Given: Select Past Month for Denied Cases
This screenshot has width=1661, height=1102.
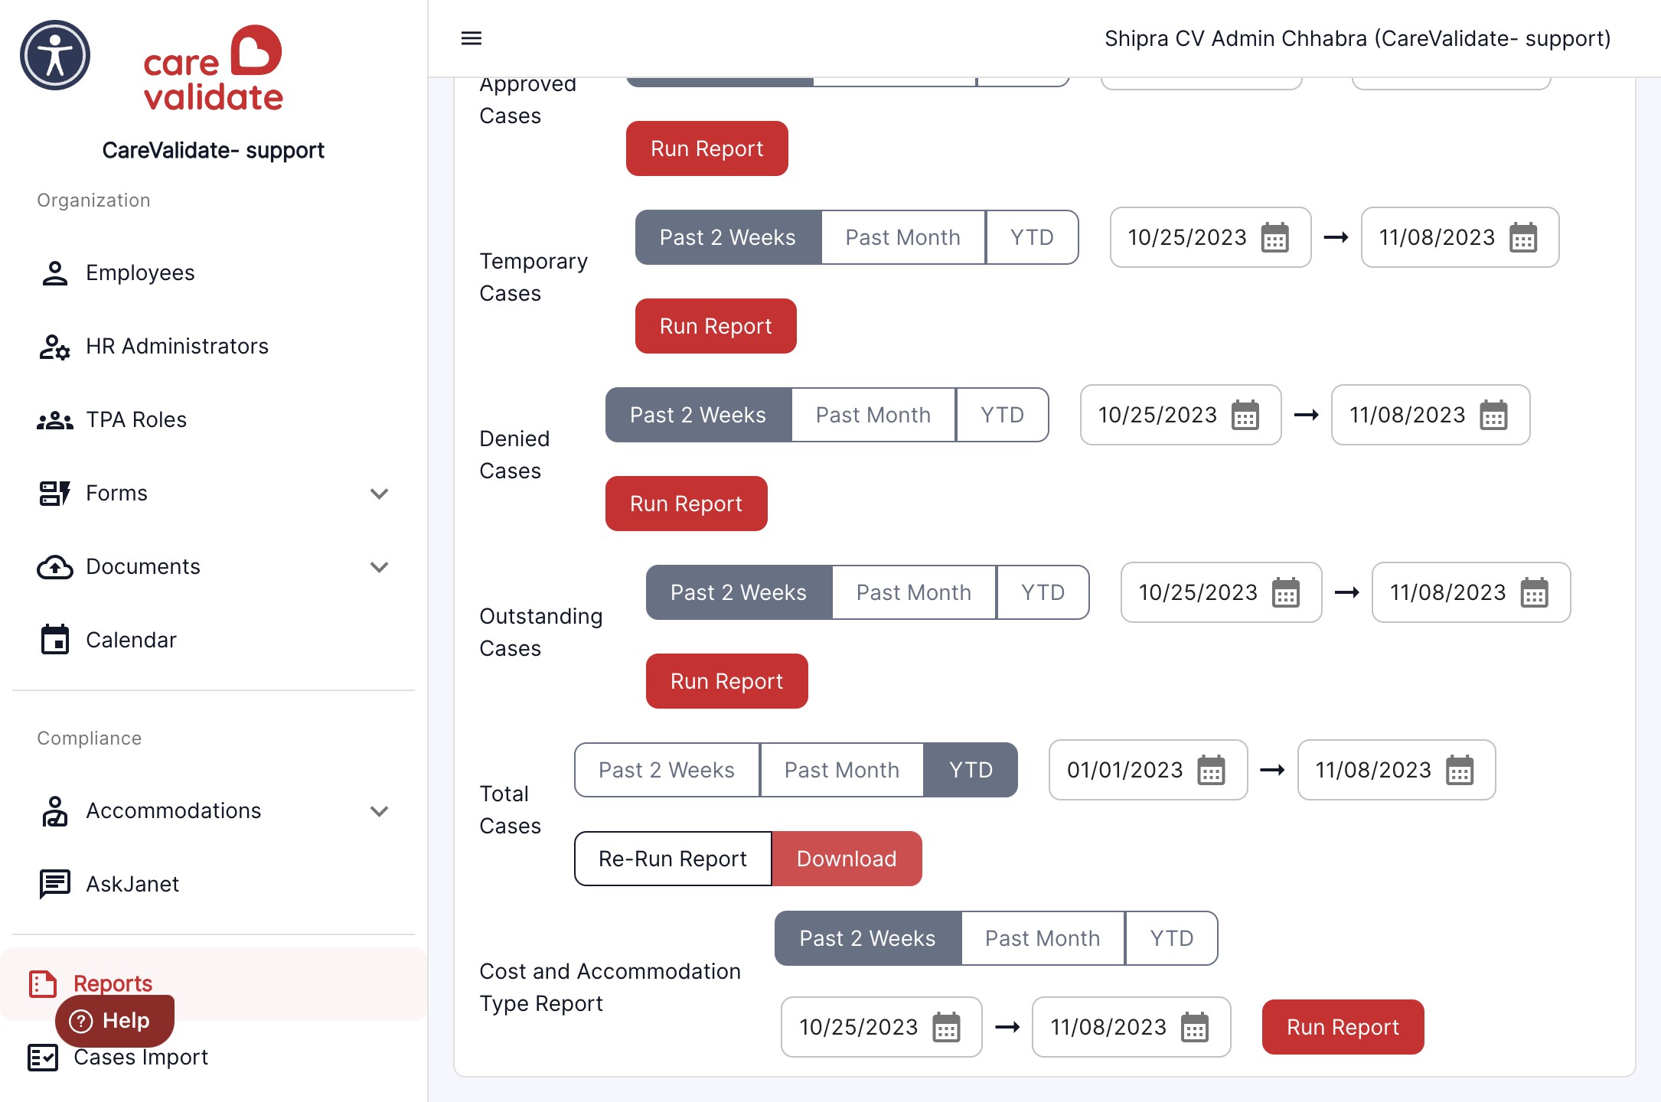Looking at the screenshot, I should point(873,415).
